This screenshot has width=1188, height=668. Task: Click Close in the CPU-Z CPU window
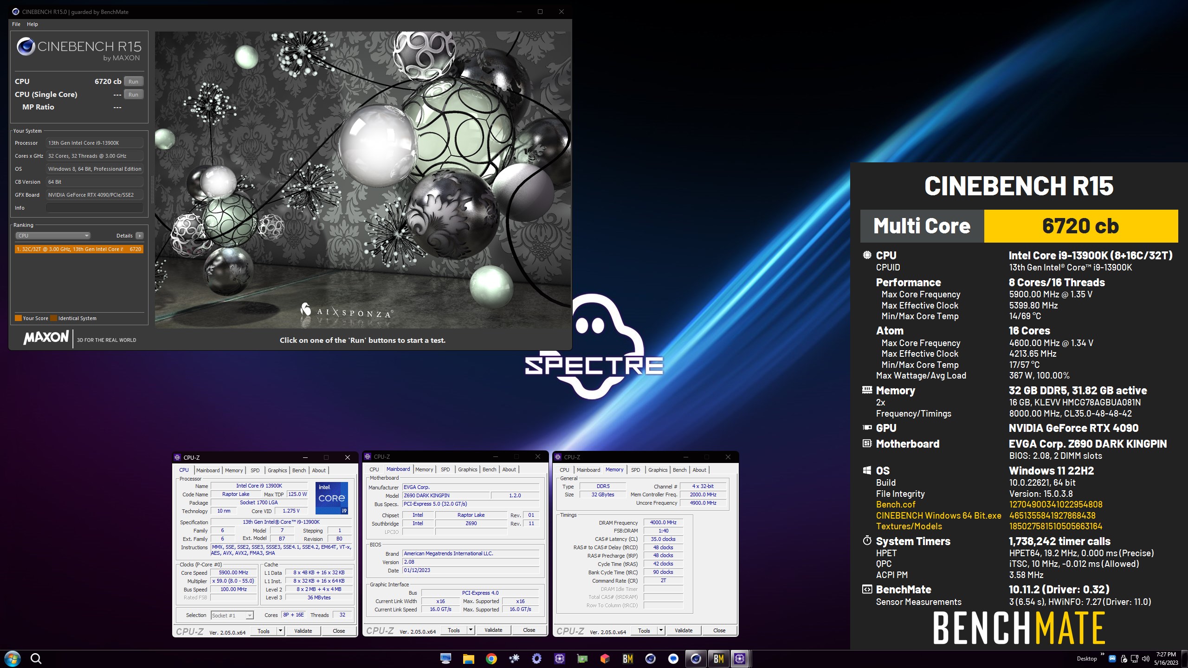(x=339, y=631)
